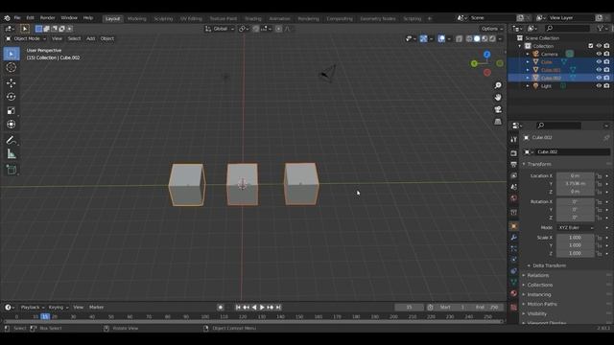This screenshot has width=614, height=345.
Task: Toggle X-ray viewport display
Action: (x=459, y=38)
